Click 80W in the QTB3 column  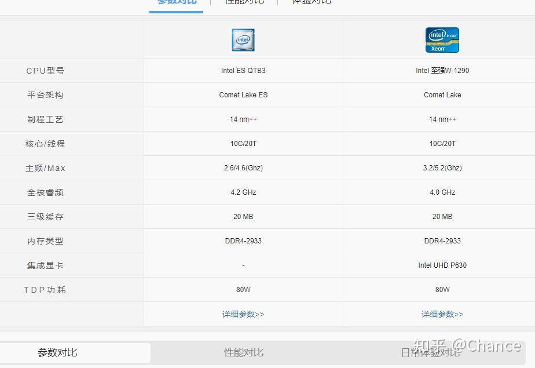pos(243,290)
